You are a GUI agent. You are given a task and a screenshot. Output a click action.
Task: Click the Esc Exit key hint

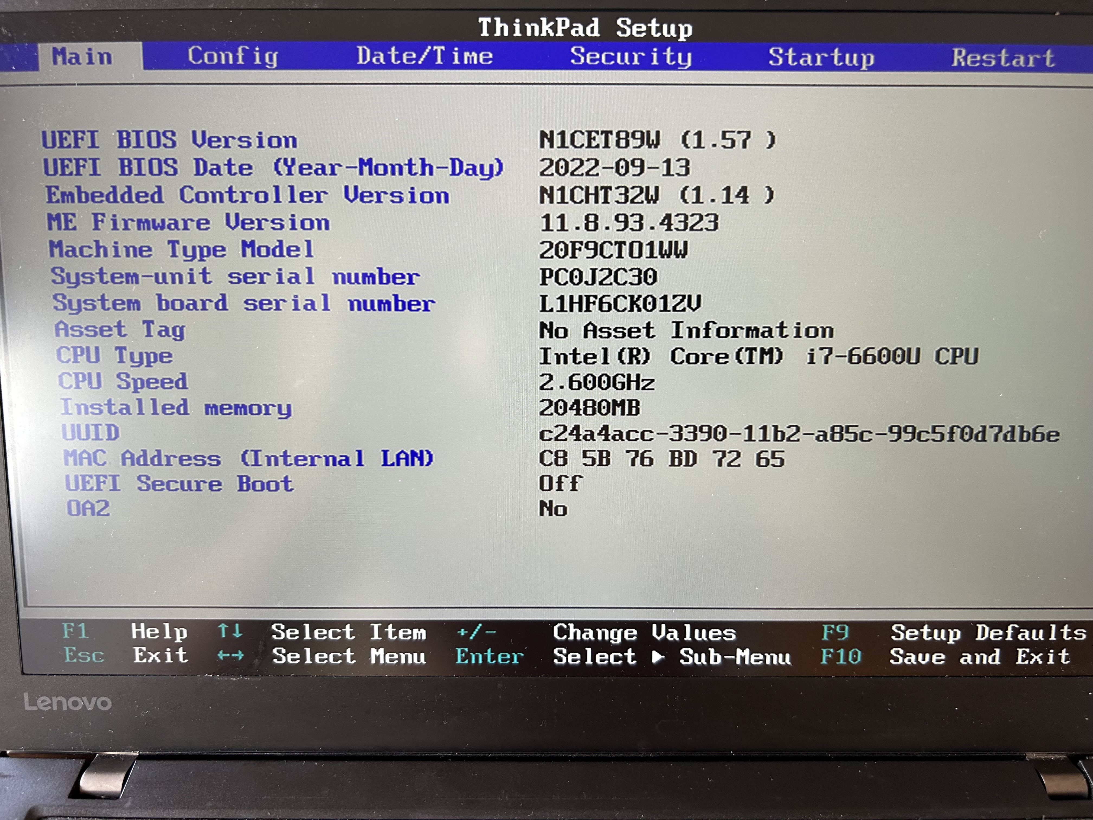pos(83,655)
